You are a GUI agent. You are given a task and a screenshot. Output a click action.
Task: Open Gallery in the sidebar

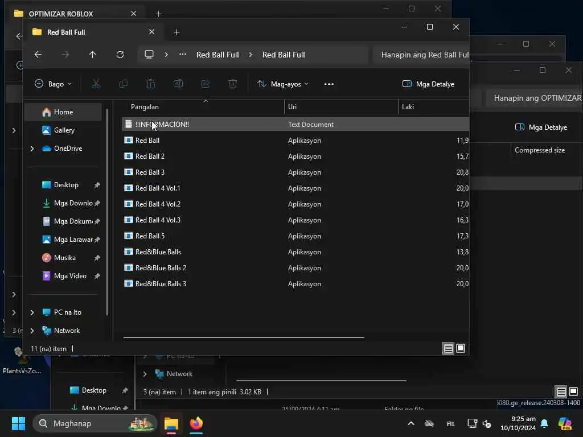pos(63,130)
